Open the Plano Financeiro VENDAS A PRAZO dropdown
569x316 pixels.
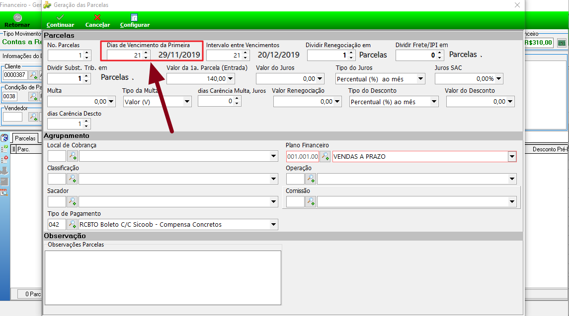click(512, 157)
